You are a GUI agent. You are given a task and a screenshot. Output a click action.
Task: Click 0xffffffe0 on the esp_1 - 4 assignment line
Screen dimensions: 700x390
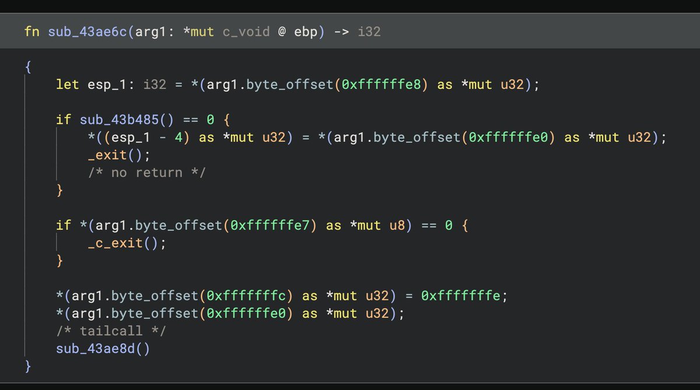[x=509, y=137]
